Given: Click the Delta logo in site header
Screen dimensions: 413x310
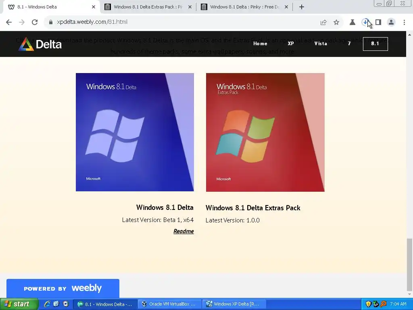Looking at the screenshot, I should (40, 44).
